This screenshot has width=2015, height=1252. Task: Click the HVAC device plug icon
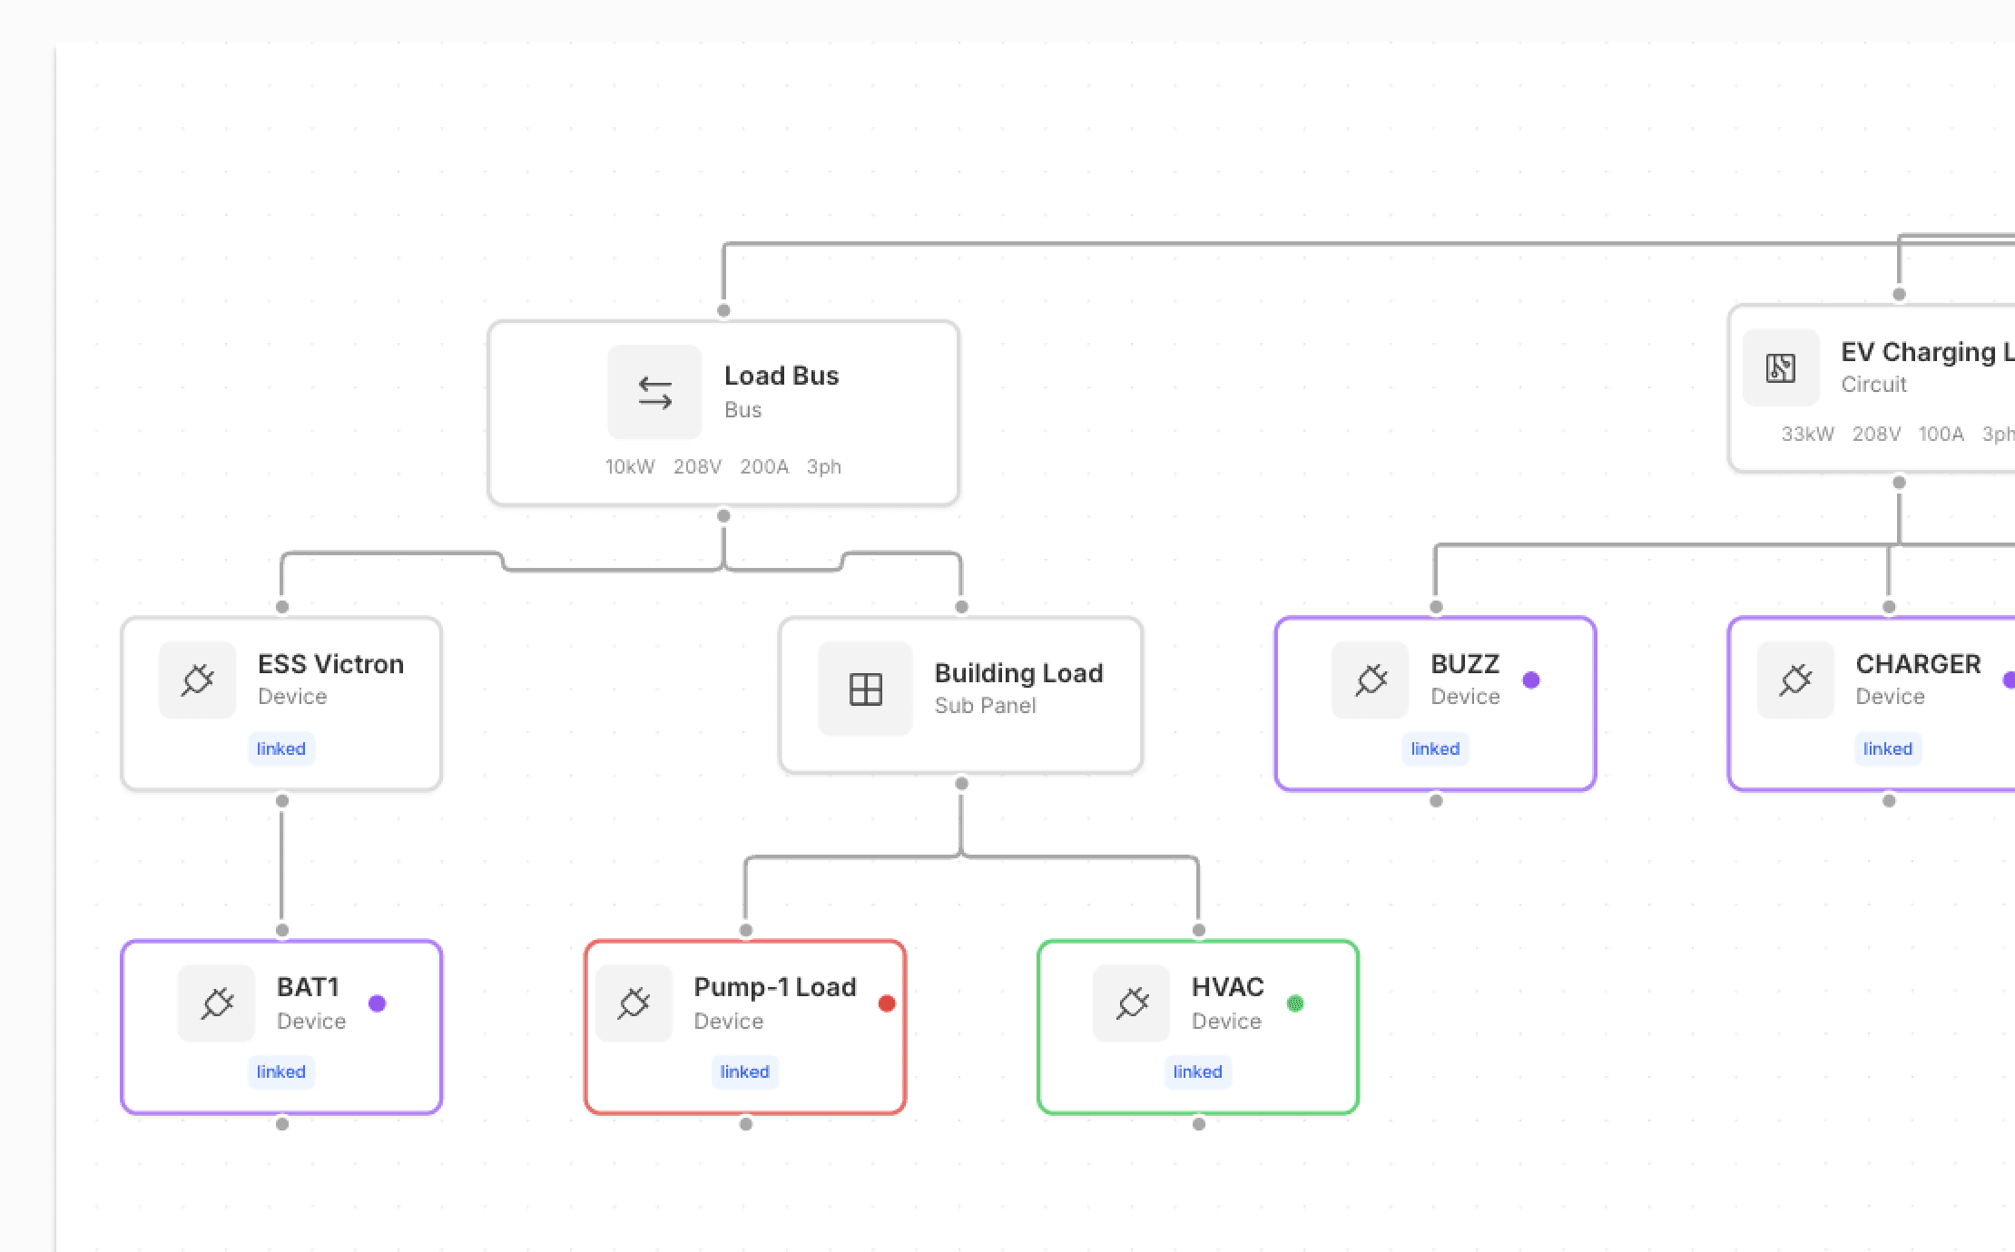click(1132, 1003)
